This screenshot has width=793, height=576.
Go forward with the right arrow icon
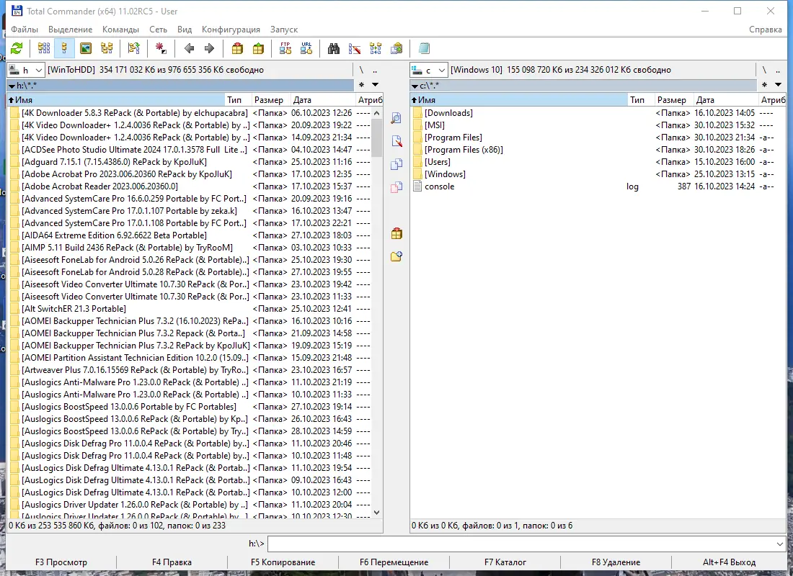click(x=209, y=48)
